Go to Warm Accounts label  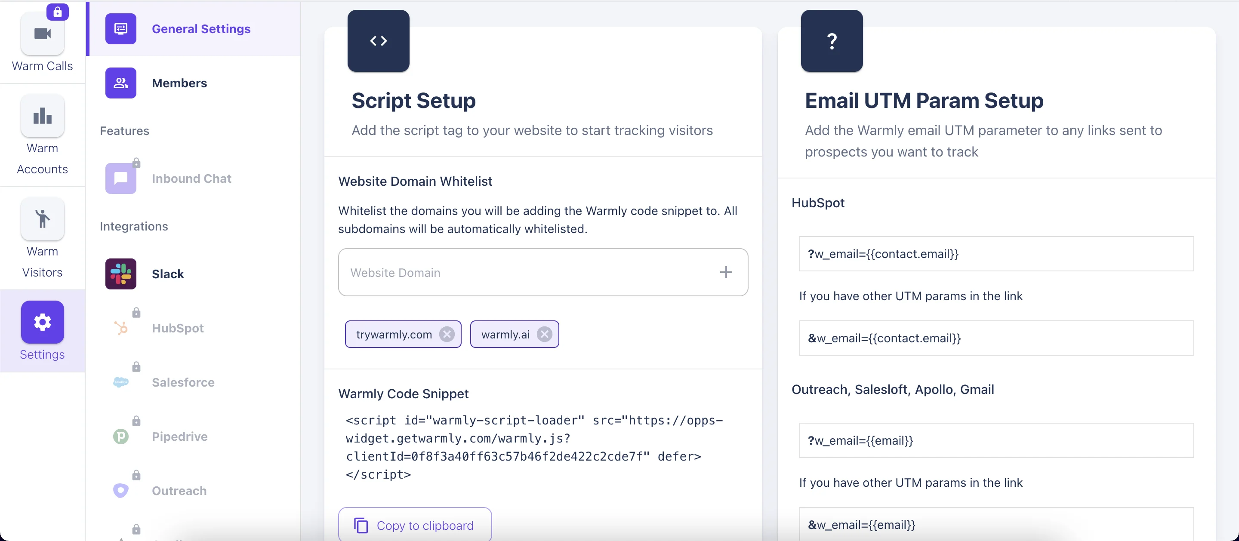tap(42, 159)
